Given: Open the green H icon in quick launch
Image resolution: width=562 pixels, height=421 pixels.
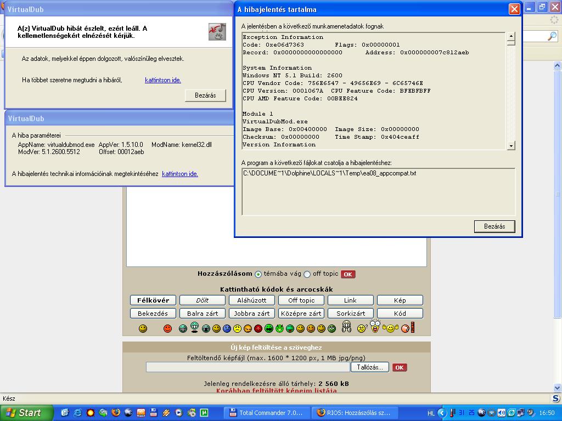Looking at the screenshot, I should pos(204,413).
